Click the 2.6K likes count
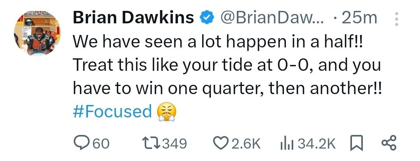This screenshot has height=161, width=420. 245,144
